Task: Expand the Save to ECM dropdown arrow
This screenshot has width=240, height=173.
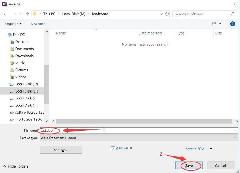Action: 211,149
